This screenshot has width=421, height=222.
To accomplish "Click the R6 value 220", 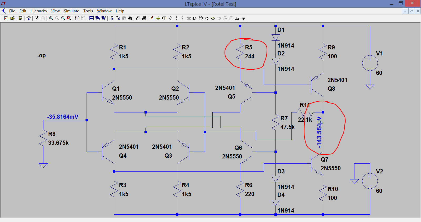I will click(250, 194).
